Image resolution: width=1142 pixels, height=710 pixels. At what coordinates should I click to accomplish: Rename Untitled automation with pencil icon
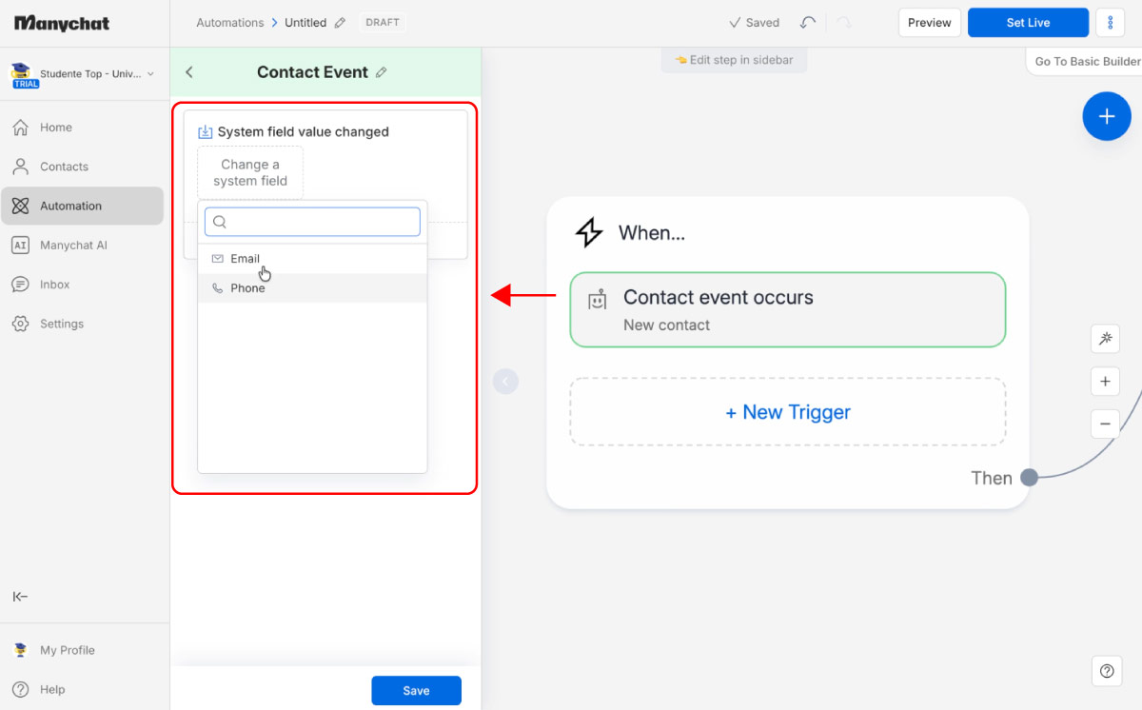coord(341,23)
